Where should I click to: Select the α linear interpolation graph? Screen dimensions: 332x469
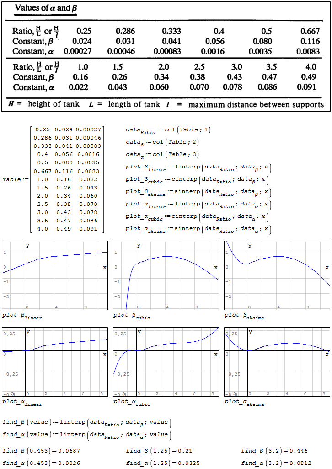tap(55, 361)
